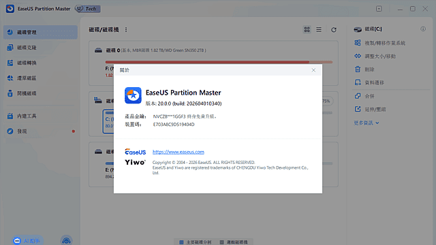Click the disk convert sidebar icon
This screenshot has height=245, width=436.
tap(10, 63)
